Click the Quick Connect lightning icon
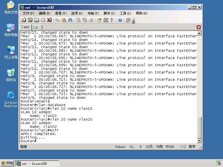This screenshot has height=167, width=223. click(30, 20)
